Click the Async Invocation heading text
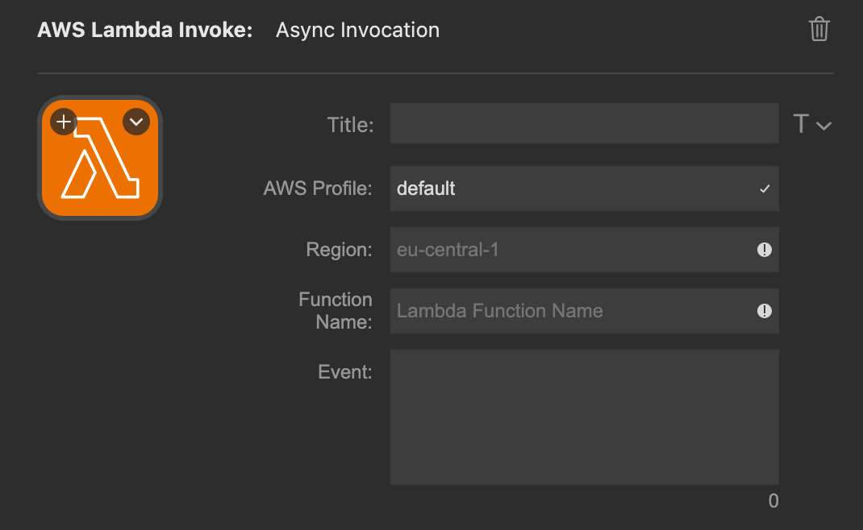Image resolution: width=863 pixels, height=530 pixels. click(358, 31)
